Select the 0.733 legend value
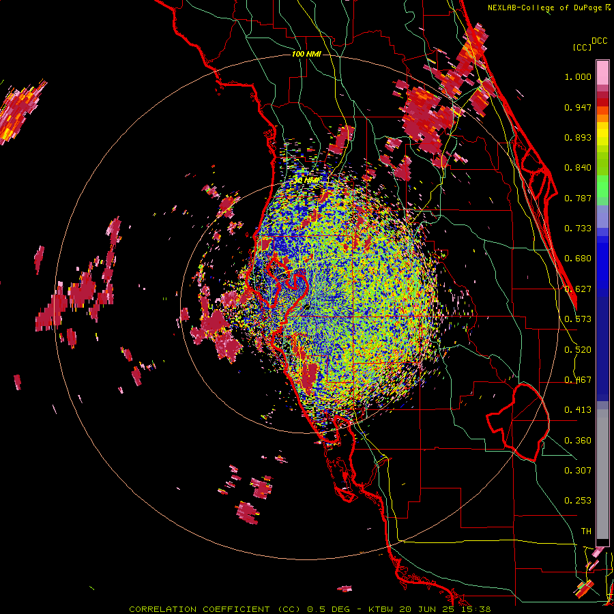Viewport: 614px width, 614px height. click(578, 229)
